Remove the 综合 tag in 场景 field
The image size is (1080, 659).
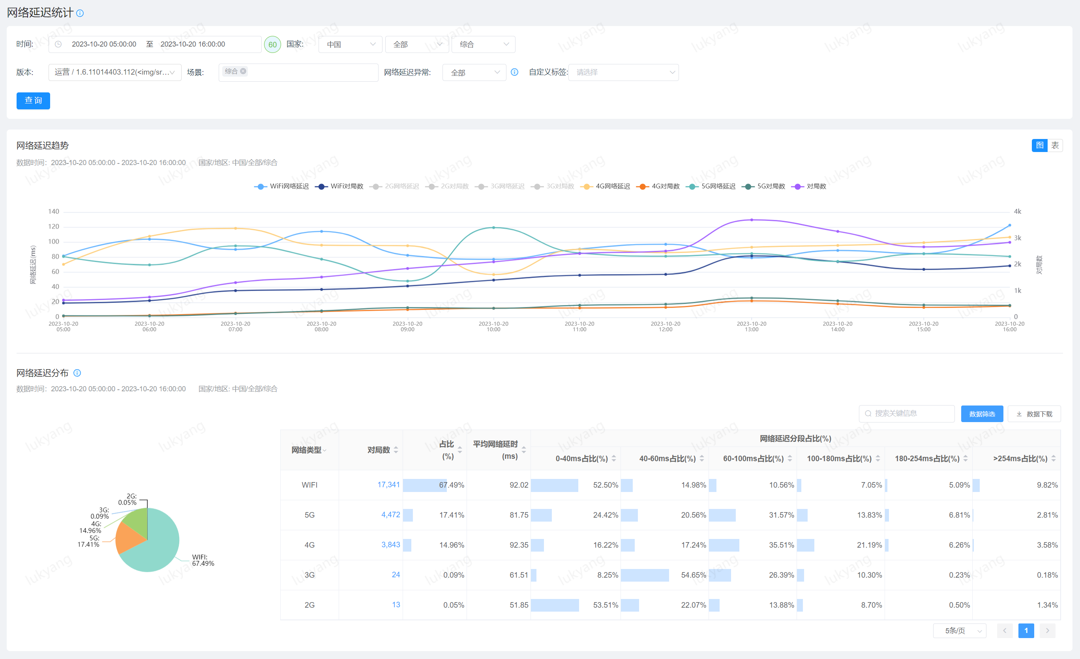(243, 71)
